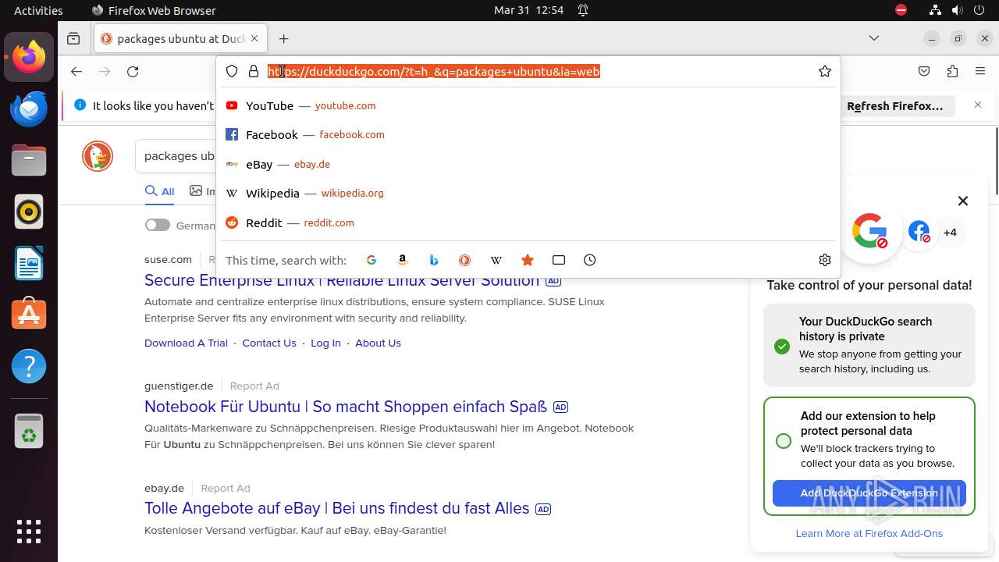Click the site security padlock icon
The height and width of the screenshot is (562, 999).
pos(254,71)
